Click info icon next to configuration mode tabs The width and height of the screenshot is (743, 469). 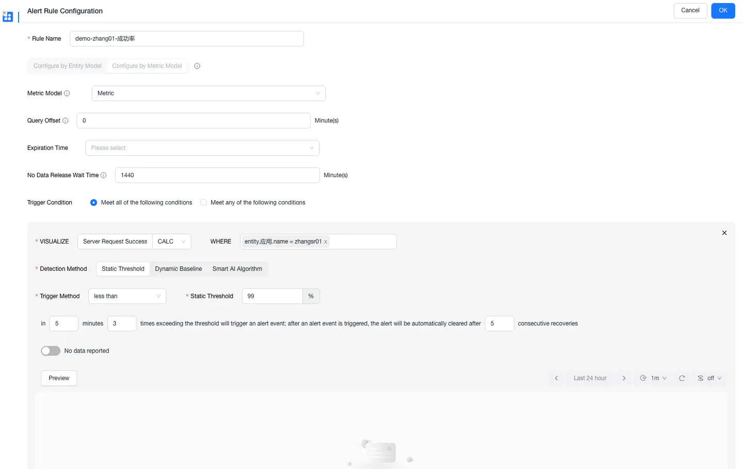pyautogui.click(x=197, y=66)
